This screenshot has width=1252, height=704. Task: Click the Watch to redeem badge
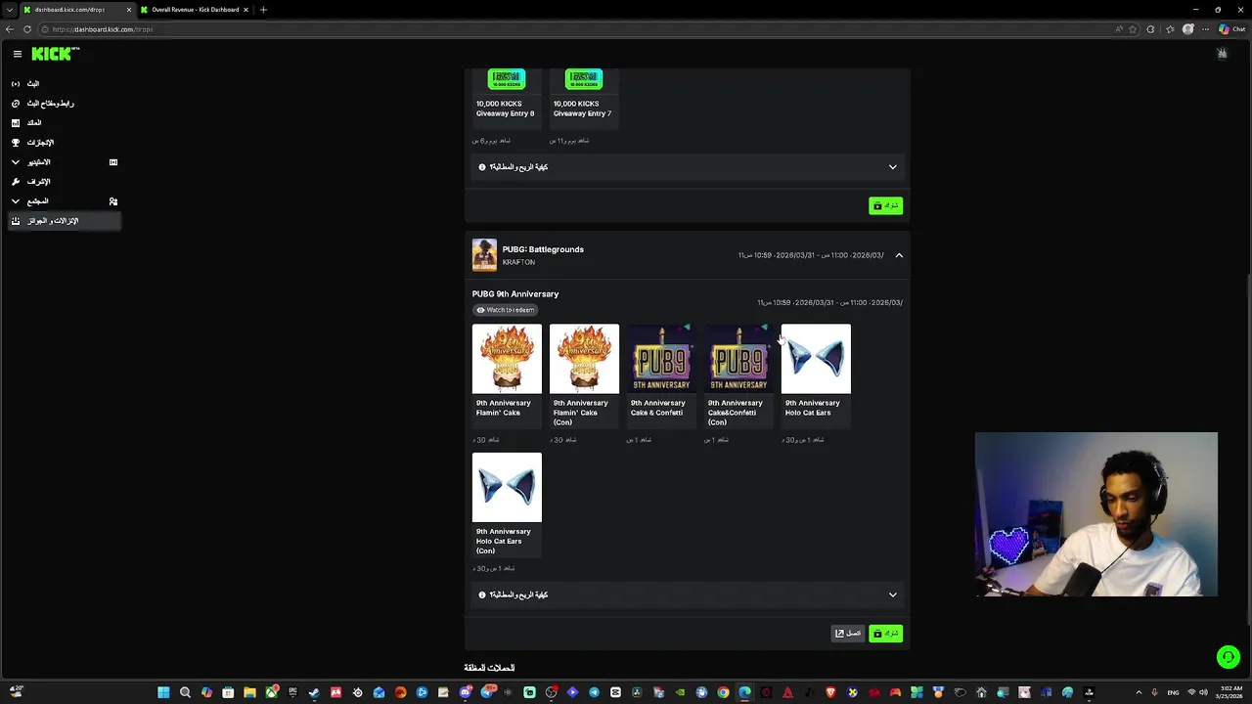pos(505,310)
